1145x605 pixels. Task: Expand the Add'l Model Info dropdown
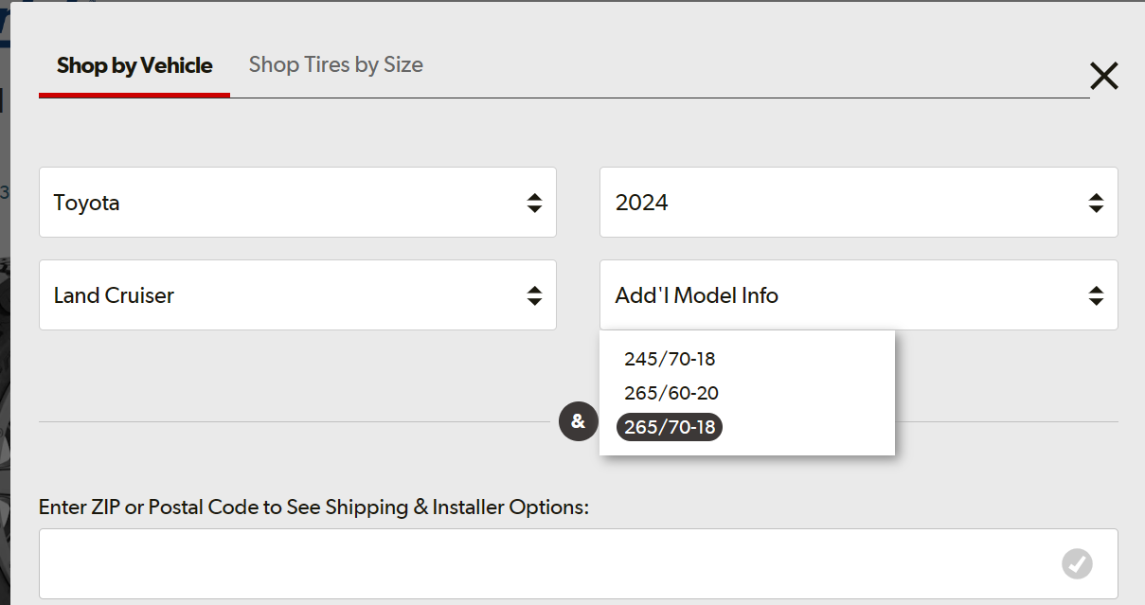[859, 295]
